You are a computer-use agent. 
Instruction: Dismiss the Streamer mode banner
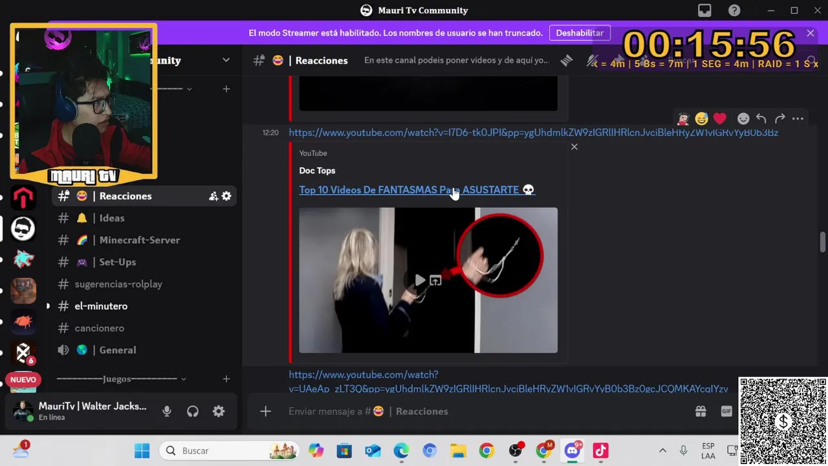coord(810,33)
